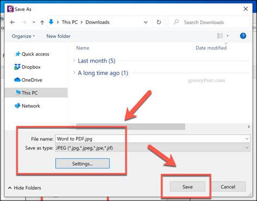Click the Quick access star icon

[17, 54]
